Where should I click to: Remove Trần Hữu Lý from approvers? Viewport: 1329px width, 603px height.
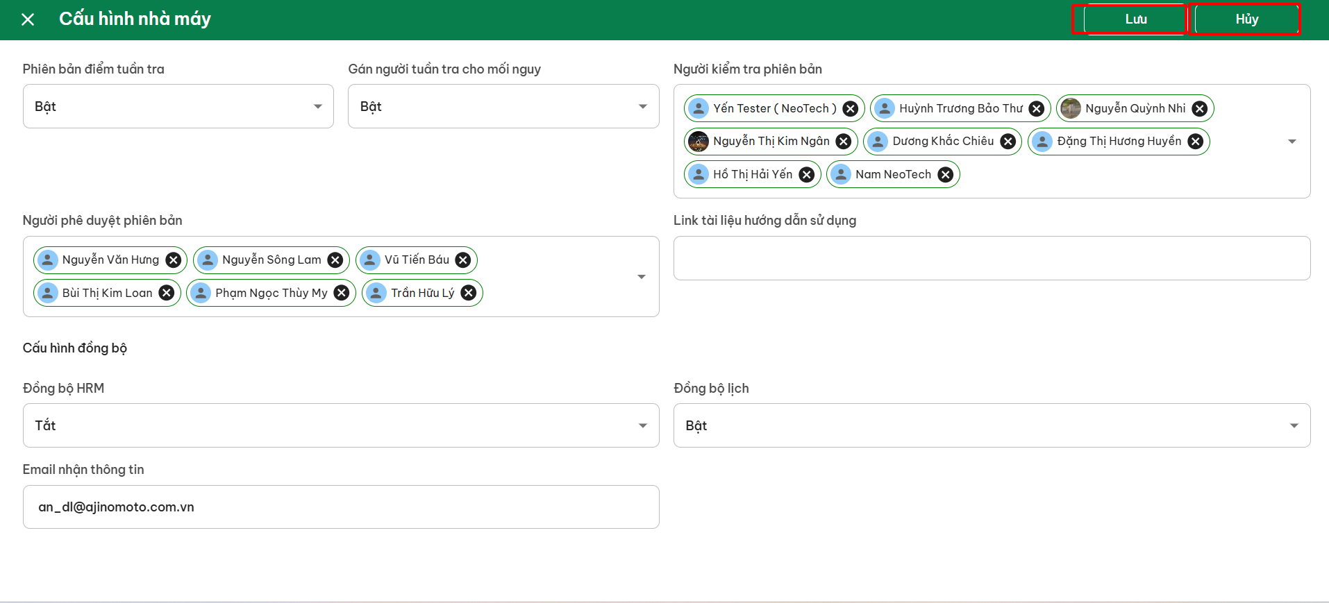469,293
